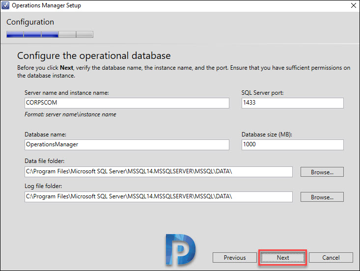Click the Operations Manager Setup title icon
This screenshot has width=360, height=271.
[5, 5]
